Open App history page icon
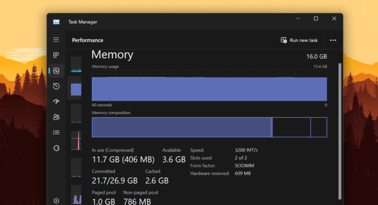The height and width of the screenshot is (205, 378). click(x=56, y=86)
